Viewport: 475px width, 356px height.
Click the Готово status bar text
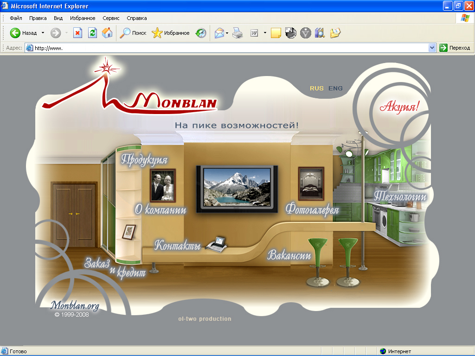click(x=18, y=351)
